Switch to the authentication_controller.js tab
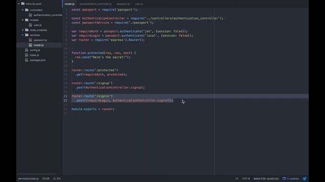325x182 pixels. click(x=95, y=4)
